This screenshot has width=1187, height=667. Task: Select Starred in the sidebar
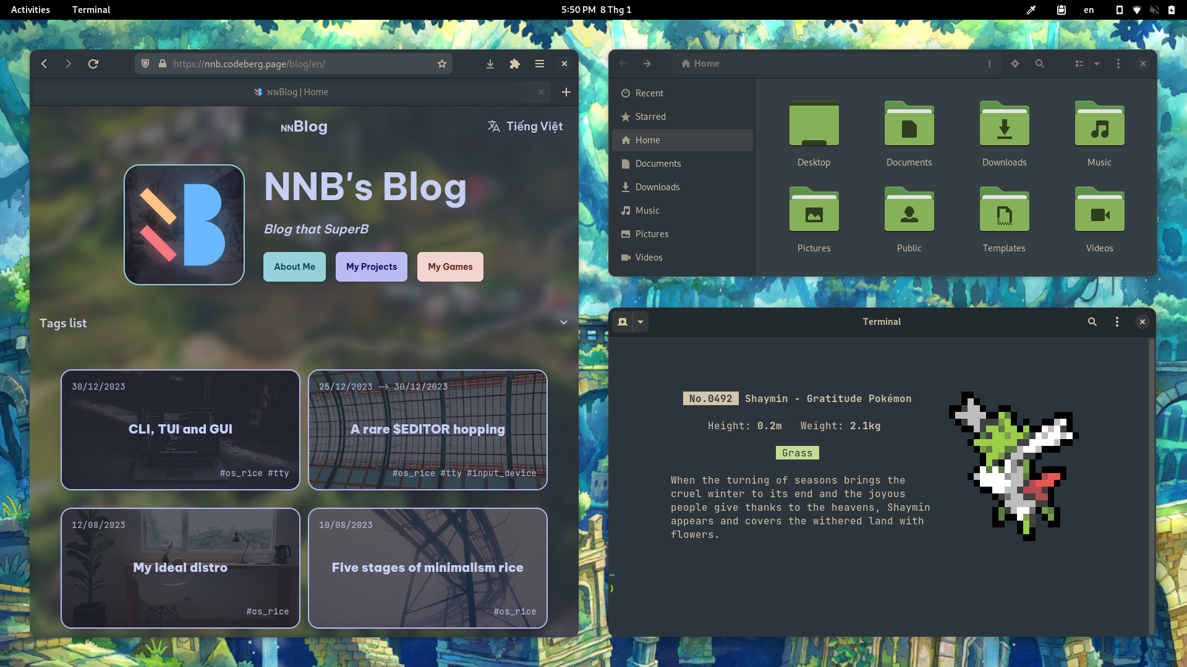(x=683, y=117)
